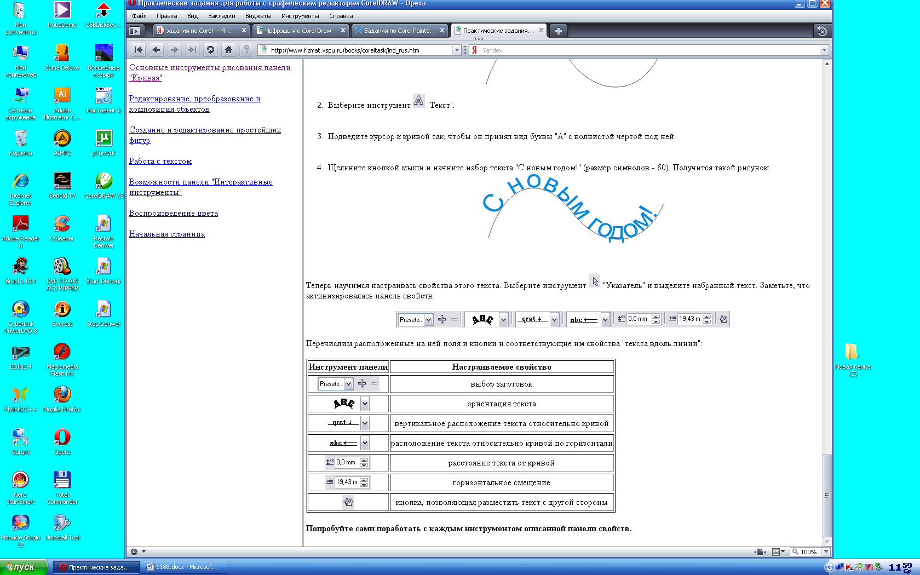Launch CorelDRAW X3 from the desktop

tap(104, 185)
